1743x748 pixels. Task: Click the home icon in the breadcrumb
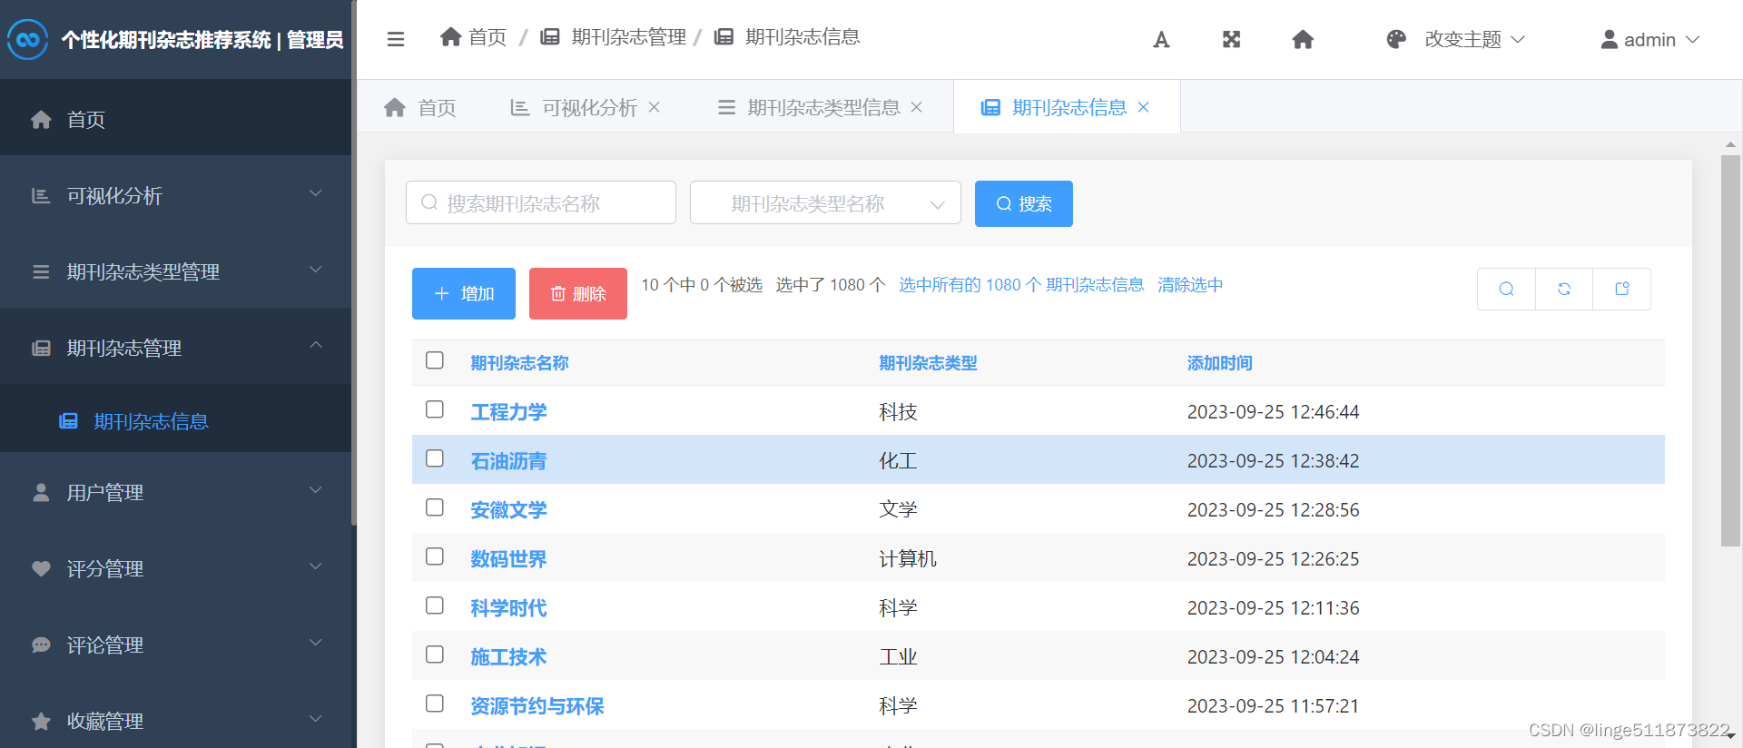coord(450,36)
